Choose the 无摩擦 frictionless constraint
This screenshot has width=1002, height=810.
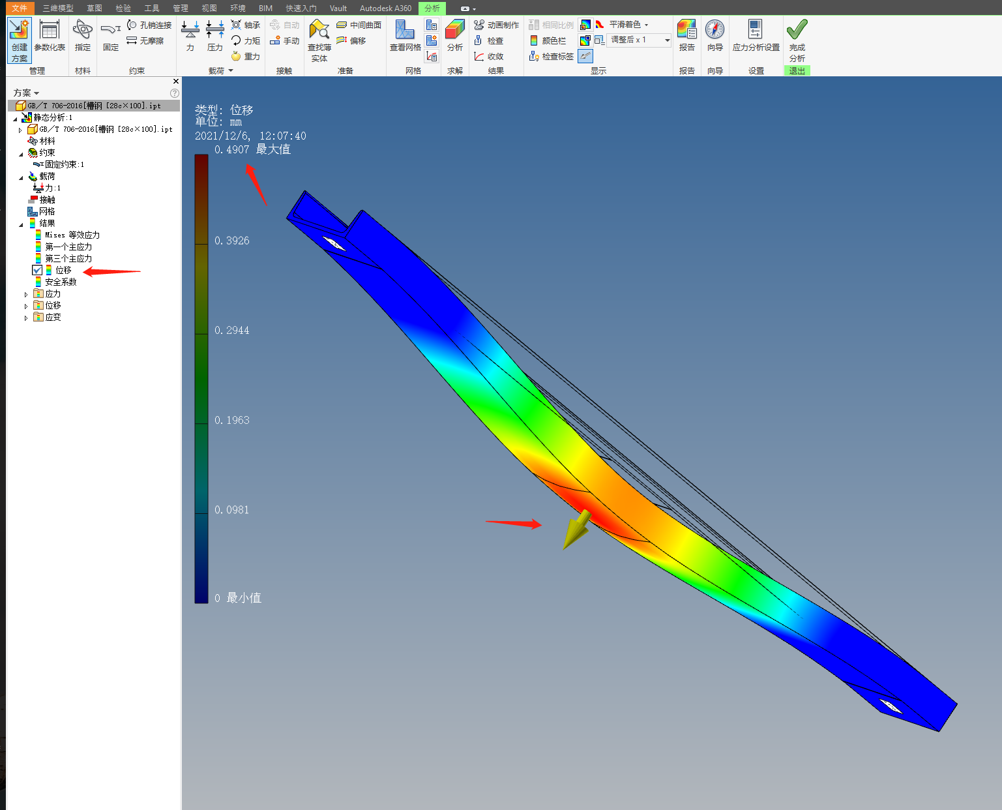[145, 40]
